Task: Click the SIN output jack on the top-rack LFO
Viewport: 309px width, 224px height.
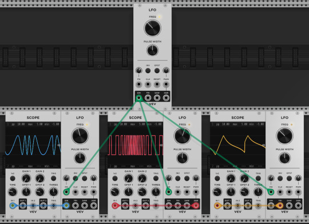Action: point(139,98)
